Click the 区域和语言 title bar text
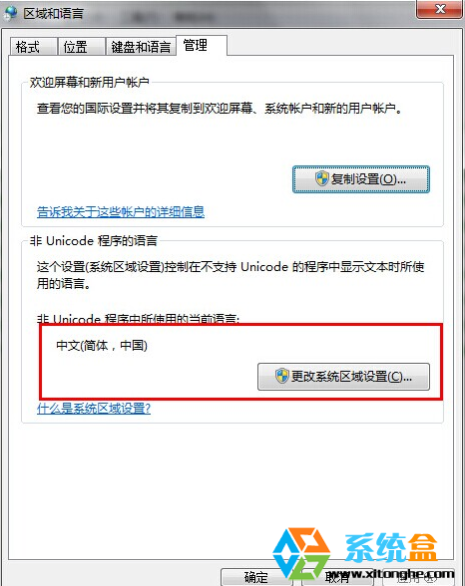 [53, 14]
